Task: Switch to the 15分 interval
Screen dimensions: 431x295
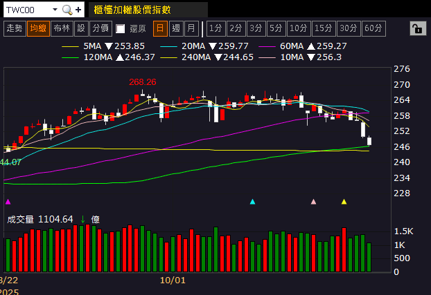Action: click(324, 28)
